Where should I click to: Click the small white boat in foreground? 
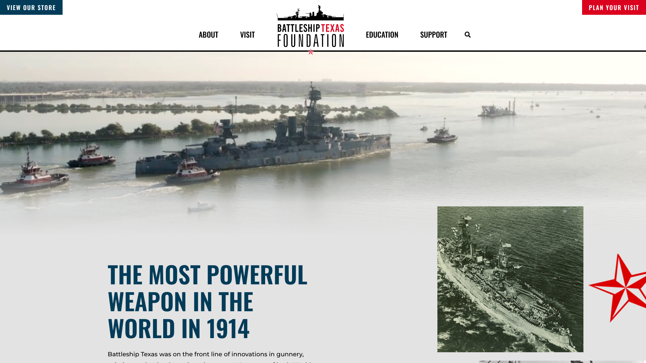tap(202, 206)
